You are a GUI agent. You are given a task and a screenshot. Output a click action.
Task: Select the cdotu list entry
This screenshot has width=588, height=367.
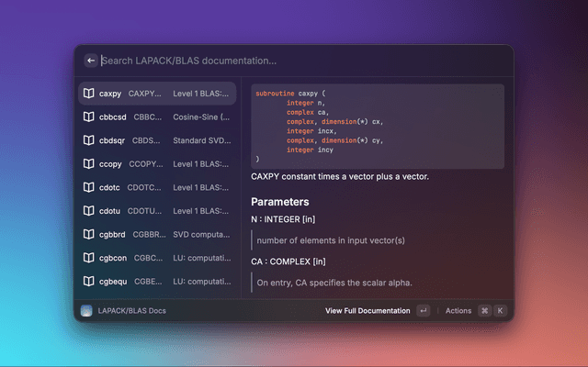(x=156, y=211)
